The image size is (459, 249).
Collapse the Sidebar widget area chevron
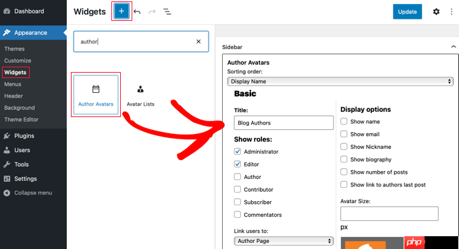(x=454, y=46)
